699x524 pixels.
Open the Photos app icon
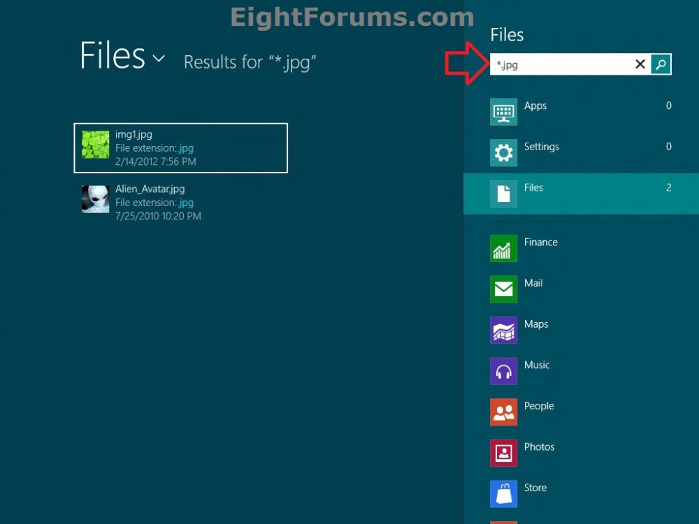click(503, 453)
